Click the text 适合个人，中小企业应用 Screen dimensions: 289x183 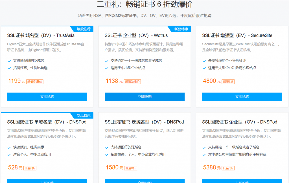click(x=32, y=155)
